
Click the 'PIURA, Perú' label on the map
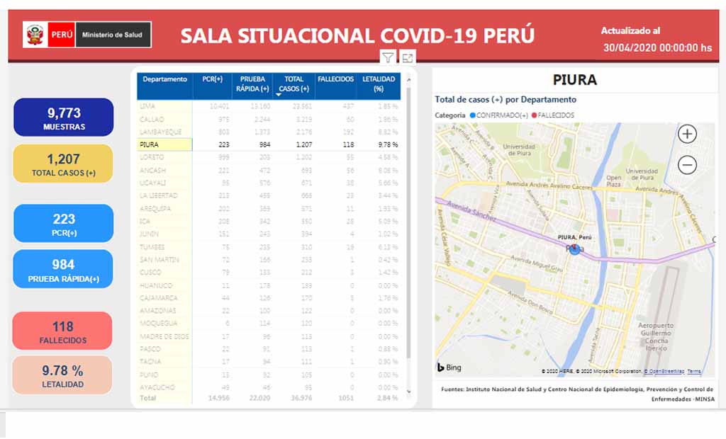pos(574,237)
